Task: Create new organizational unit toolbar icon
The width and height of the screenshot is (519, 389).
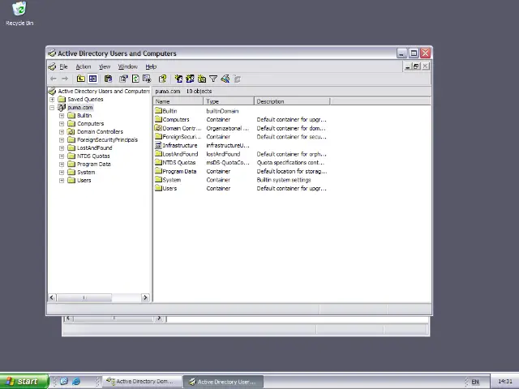Action: pos(202,79)
